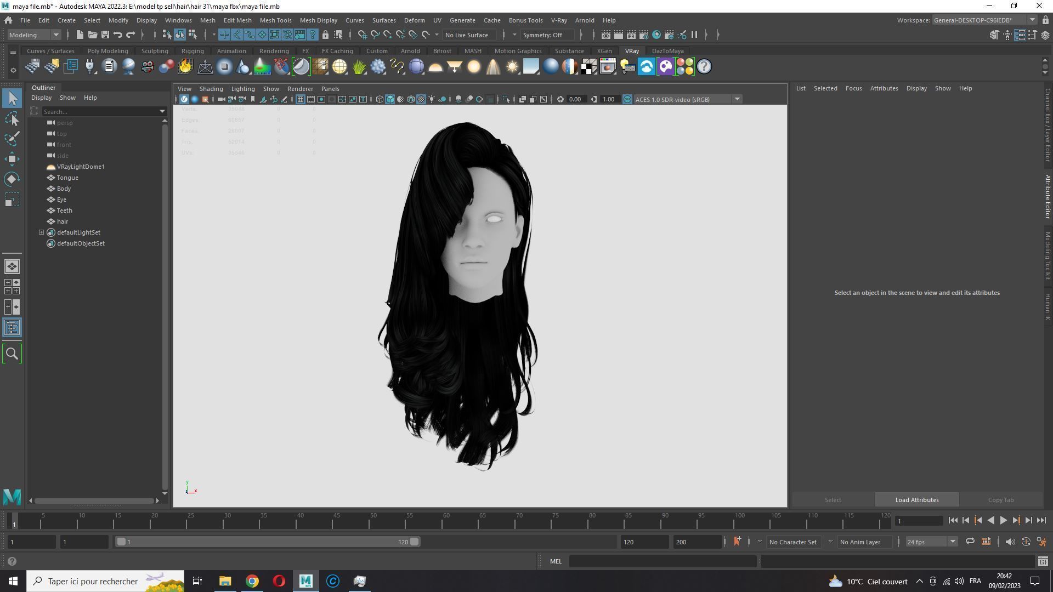
Task: Choose the Move tool in toolbox
Action: point(12,159)
